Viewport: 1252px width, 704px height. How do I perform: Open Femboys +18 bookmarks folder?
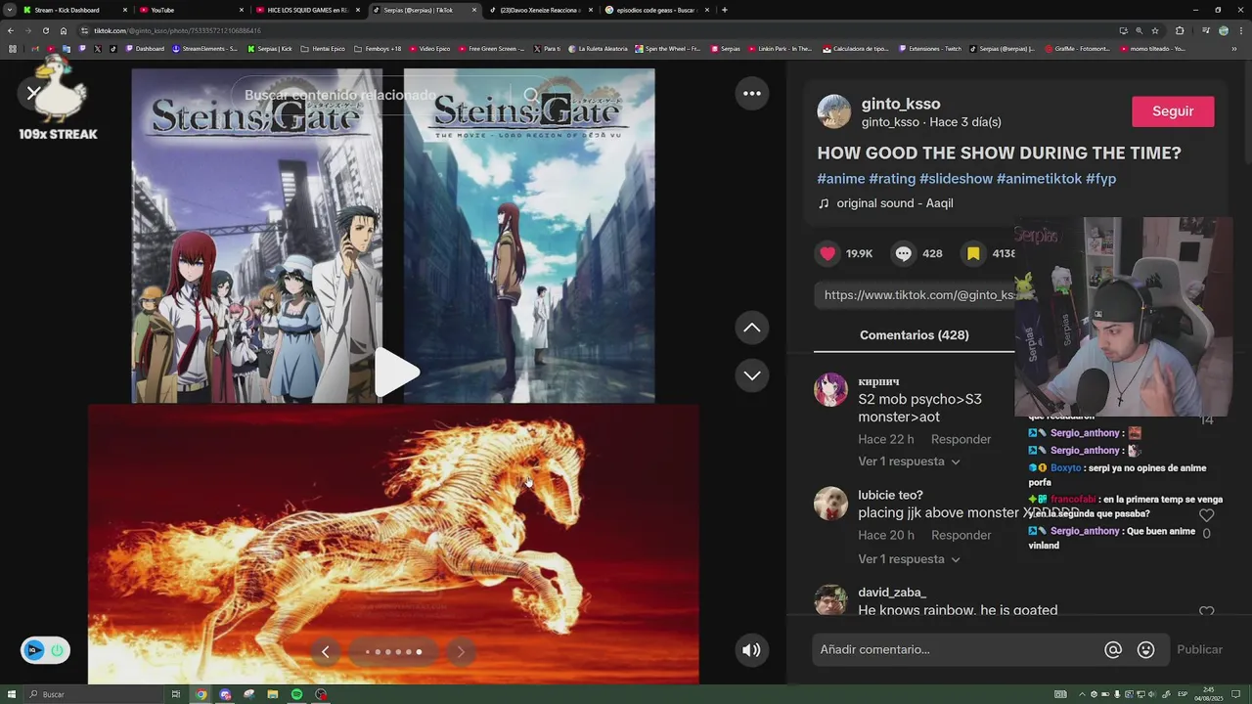[378, 48]
